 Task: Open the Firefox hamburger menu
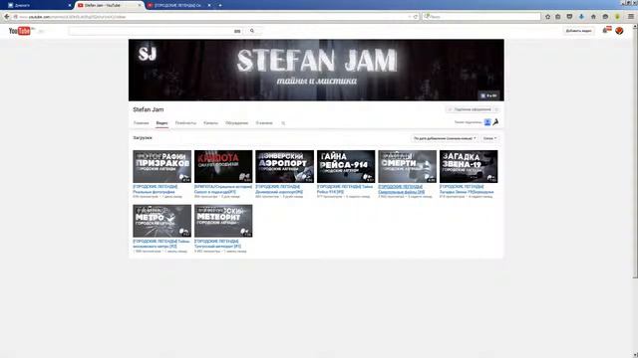(x=631, y=17)
